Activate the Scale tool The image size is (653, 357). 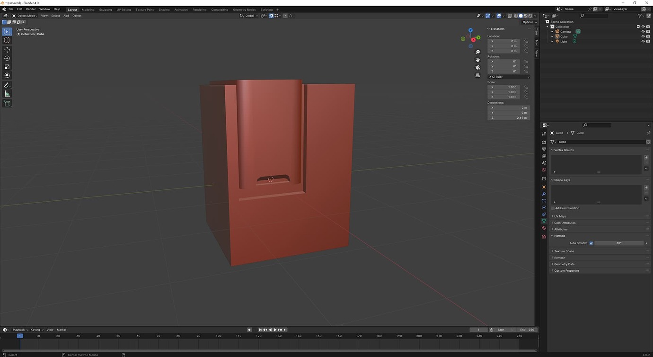point(7,66)
